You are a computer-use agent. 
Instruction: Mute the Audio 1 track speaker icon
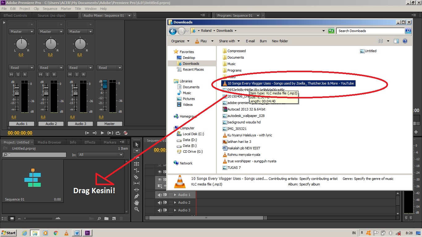159,194
